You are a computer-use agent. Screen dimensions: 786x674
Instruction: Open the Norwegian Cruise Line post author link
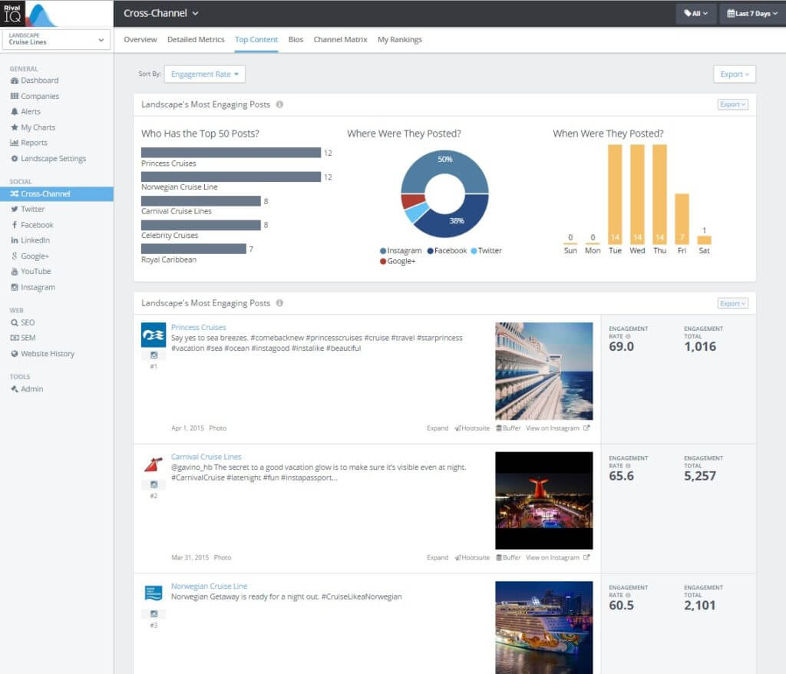(x=209, y=586)
